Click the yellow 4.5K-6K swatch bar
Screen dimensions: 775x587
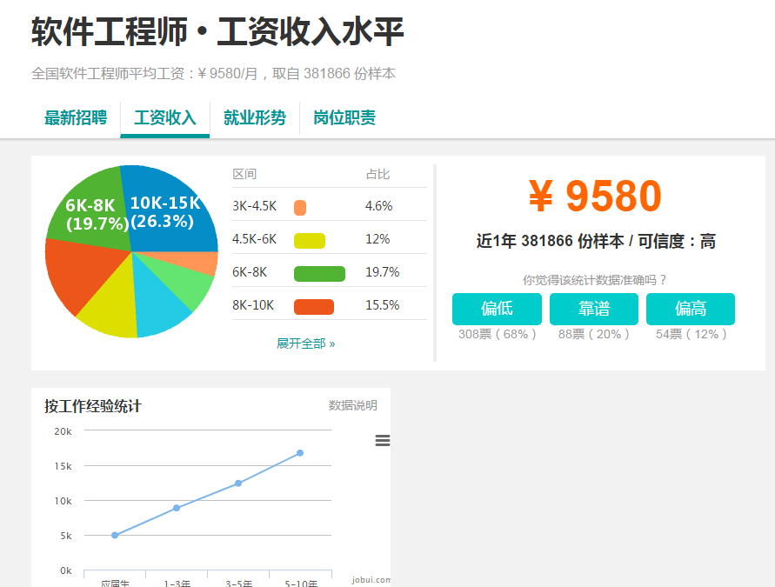(x=310, y=241)
